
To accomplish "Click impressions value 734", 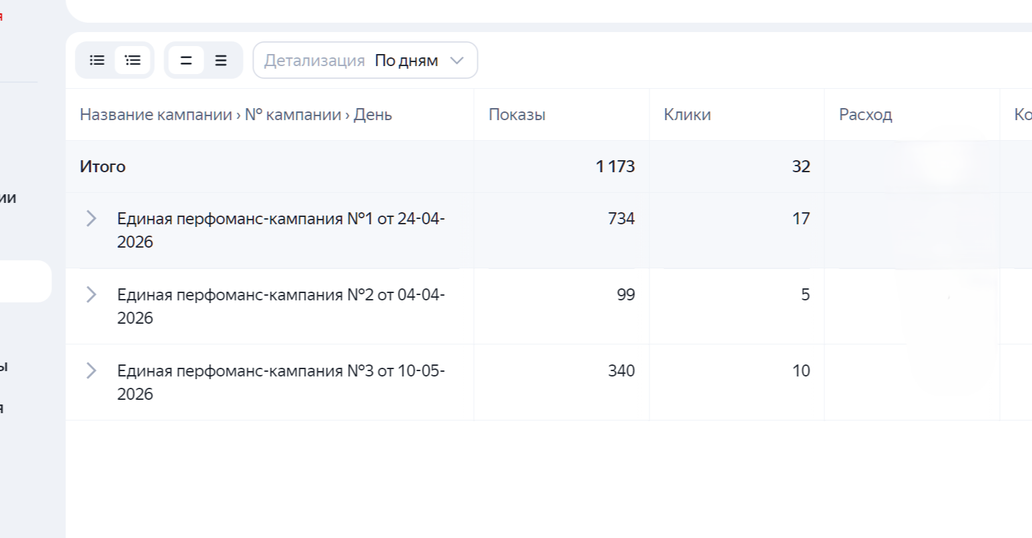I will click(x=621, y=218).
